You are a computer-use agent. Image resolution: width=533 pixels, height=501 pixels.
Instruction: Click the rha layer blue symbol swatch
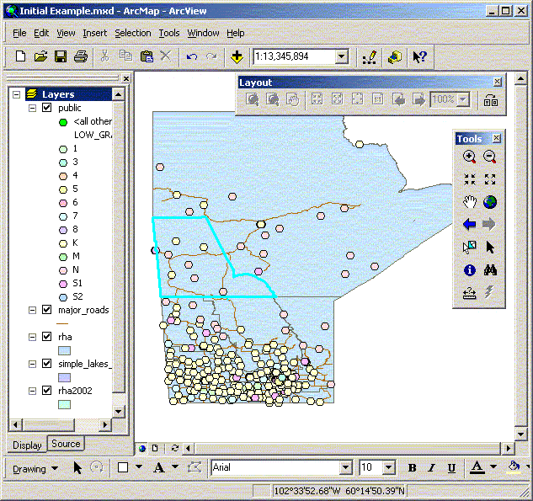click(65, 349)
